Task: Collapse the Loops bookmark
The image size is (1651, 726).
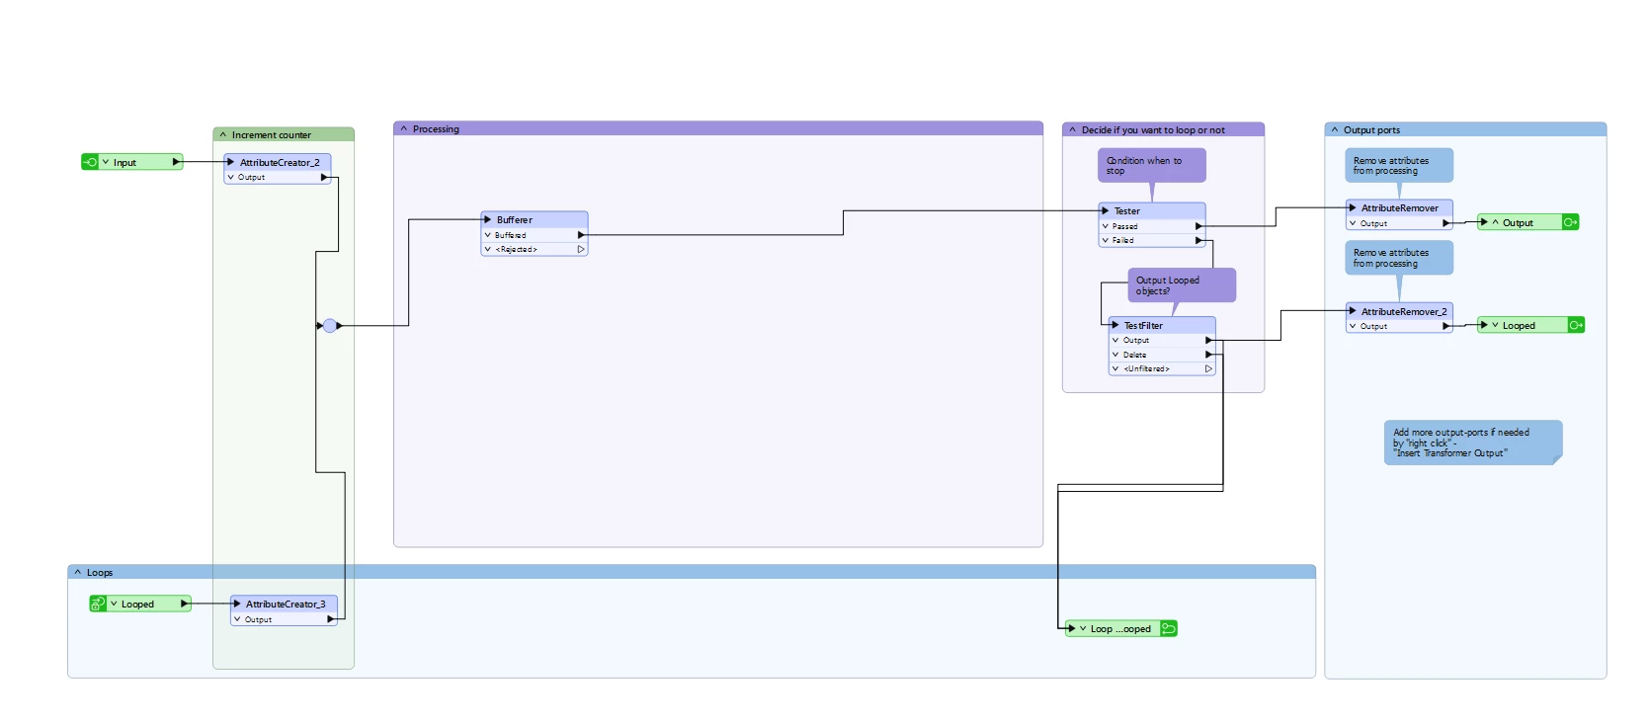Action: pos(78,572)
